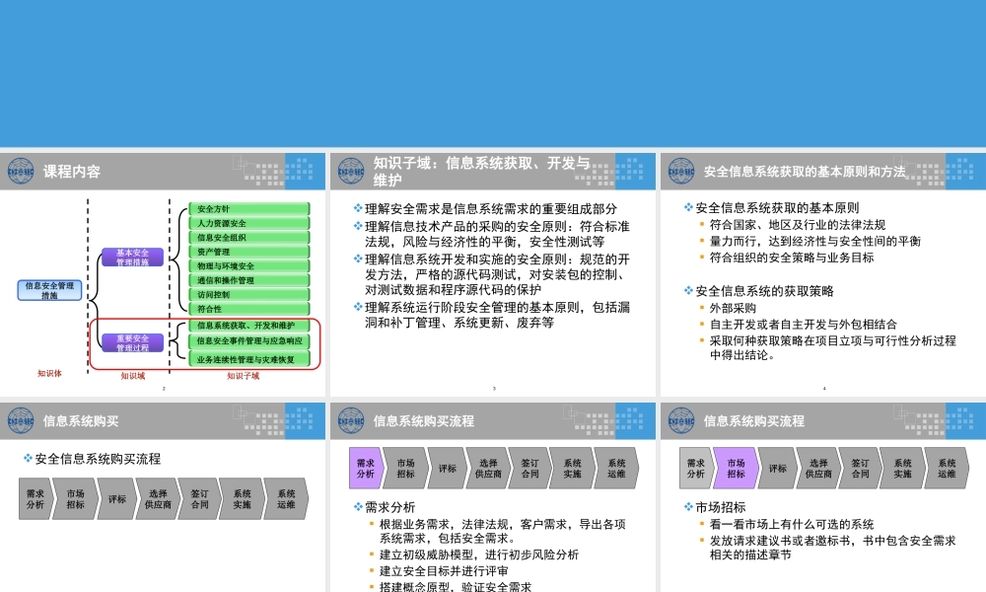Collapse the 信息安全管理措施 branch
This screenshot has height=592, width=986.
[x=49, y=289]
